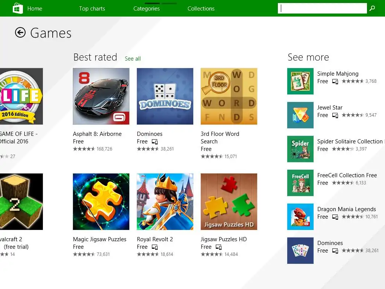The width and height of the screenshot is (385, 289).
Task: Click Spider Solitaire rating 3,397
Action: (349, 149)
